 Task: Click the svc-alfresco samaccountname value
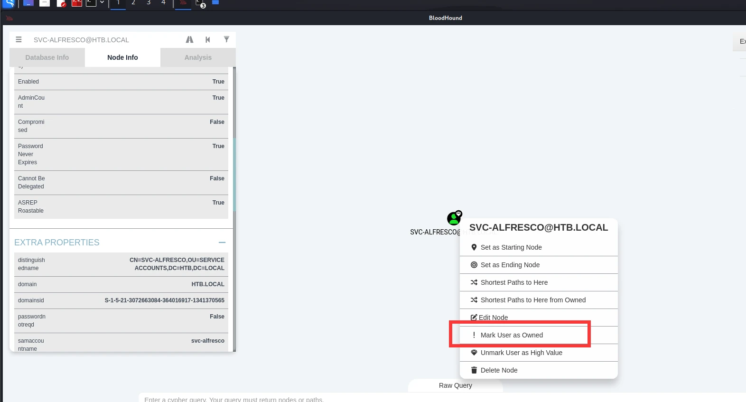point(208,341)
